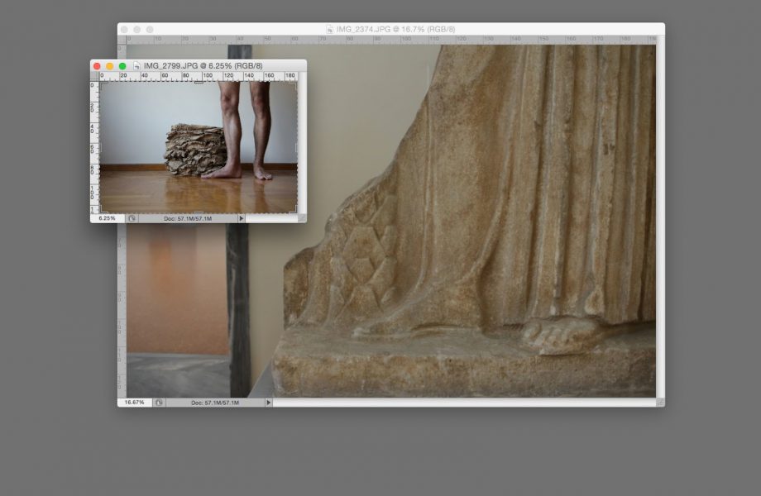Click ruler origin corner of IMG_2799.JPG window
Screen dimensions: 761x496
point(94,77)
